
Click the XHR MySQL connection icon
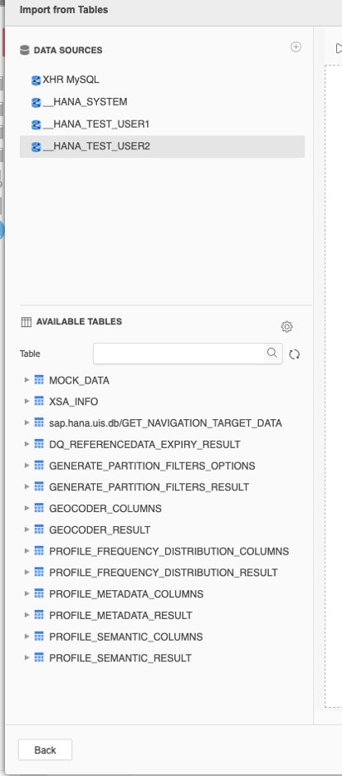[x=36, y=81]
